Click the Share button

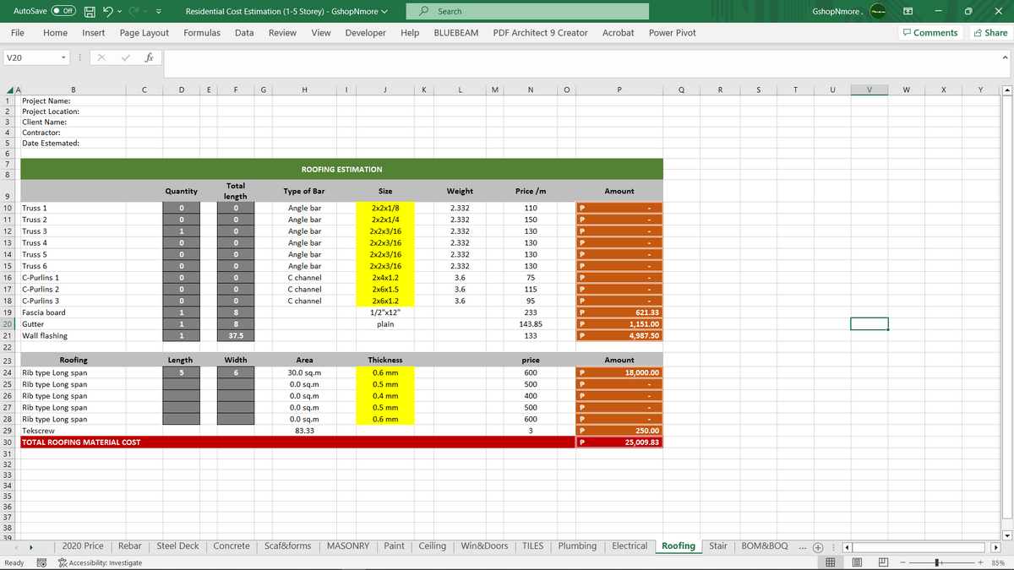click(x=990, y=32)
